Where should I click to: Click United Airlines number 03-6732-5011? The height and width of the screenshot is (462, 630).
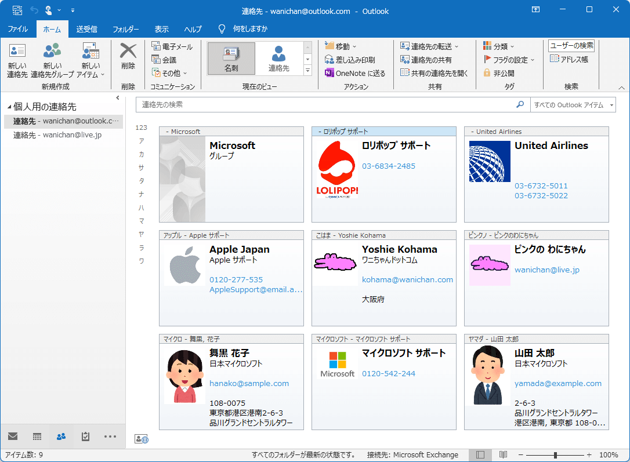(541, 186)
